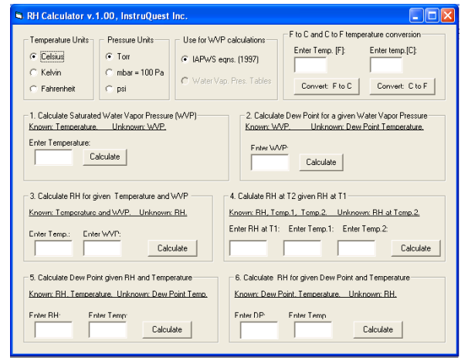Click Calculate for Saturated Water Vapor Pressure
The height and width of the screenshot is (364, 468).
point(105,157)
